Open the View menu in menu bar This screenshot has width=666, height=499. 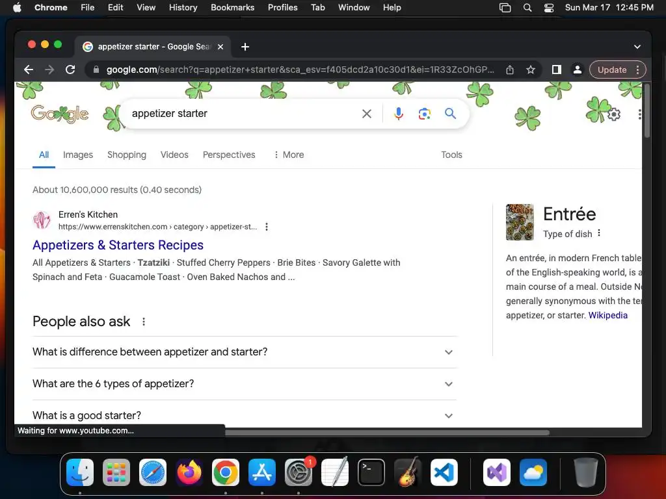point(146,8)
